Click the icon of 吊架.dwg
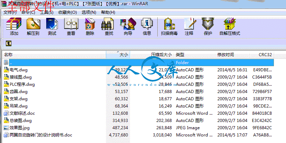 pyautogui.click(x=6, y=106)
